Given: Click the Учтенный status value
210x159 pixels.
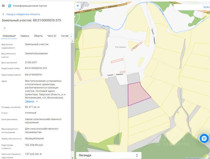Looking at the screenshot, I should [x=31, y=113].
